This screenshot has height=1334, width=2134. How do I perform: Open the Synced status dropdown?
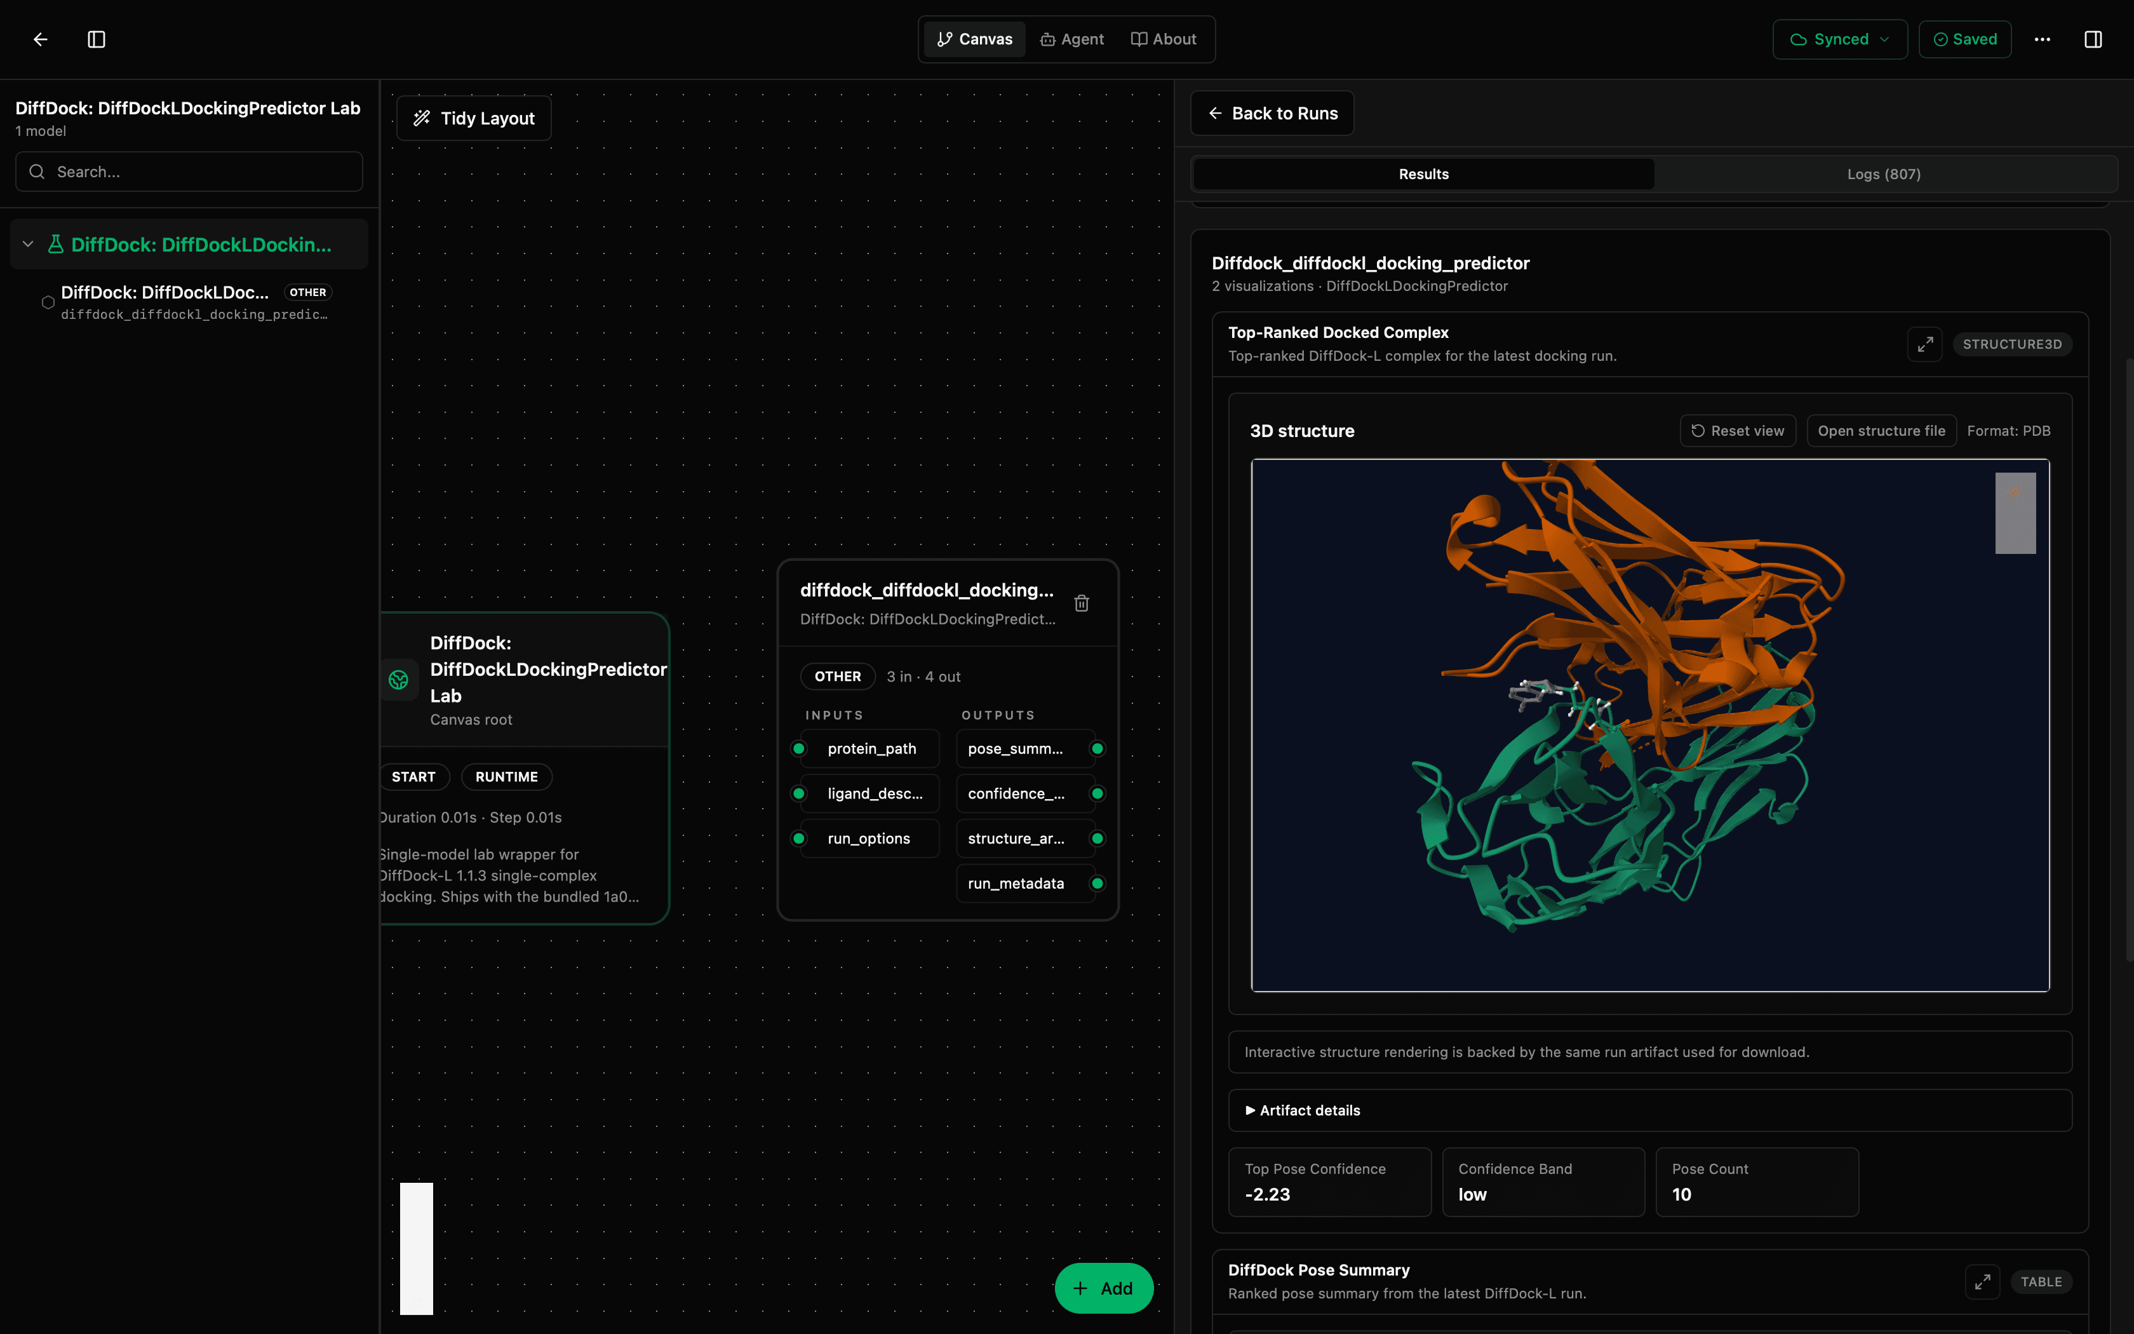click(1839, 39)
